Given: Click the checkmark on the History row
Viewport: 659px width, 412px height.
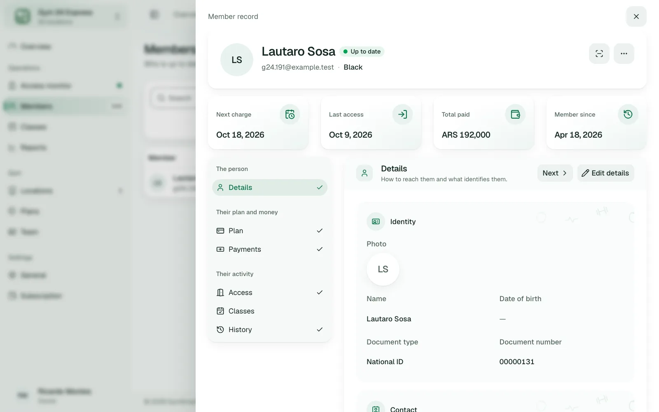Looking at the screenshot, I should point(320,330).
